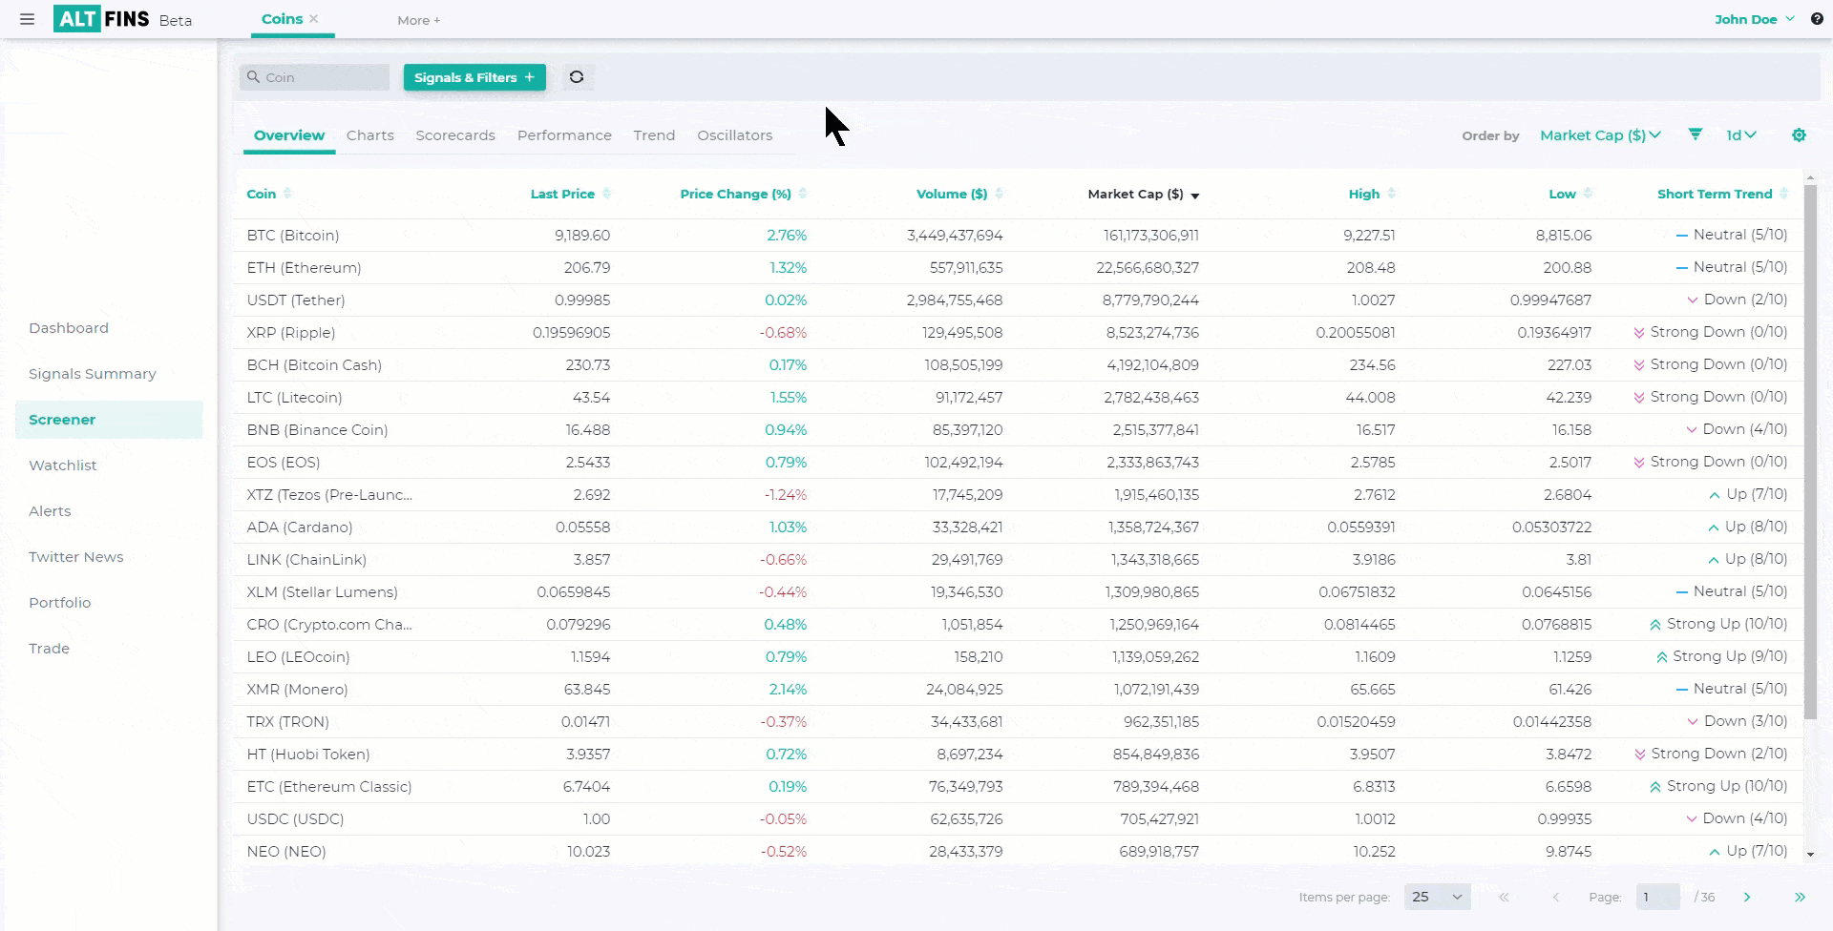The image size is (1833, 931).
Task: Click the Signals & Filters button
Action: tap(474, 77)
